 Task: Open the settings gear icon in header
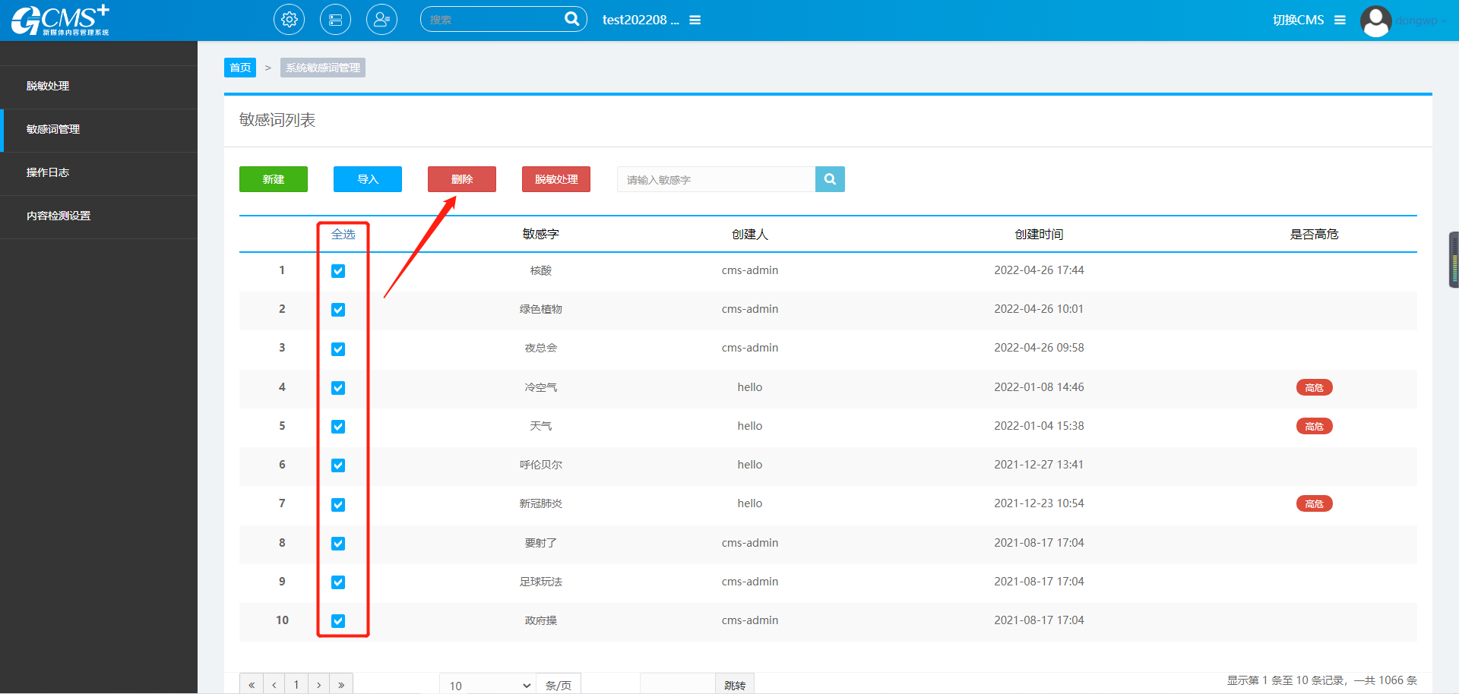pyautogui.click(x=289, y=20)
